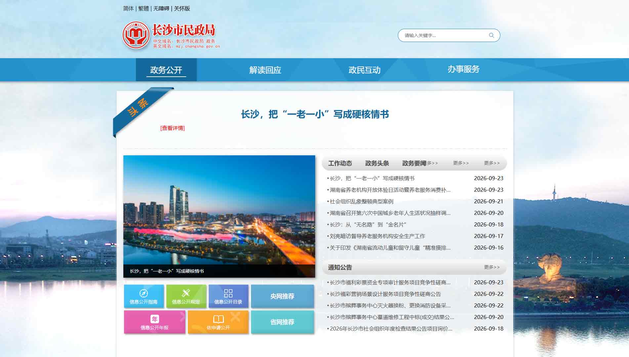Open notice 长沙福彩营销场景设计服务项目
629x357 pixels.
(385, 294)
